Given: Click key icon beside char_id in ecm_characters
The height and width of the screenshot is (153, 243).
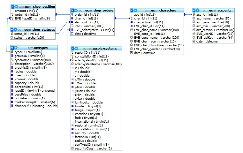Looking at the screenshot, I should click(132, 18).
